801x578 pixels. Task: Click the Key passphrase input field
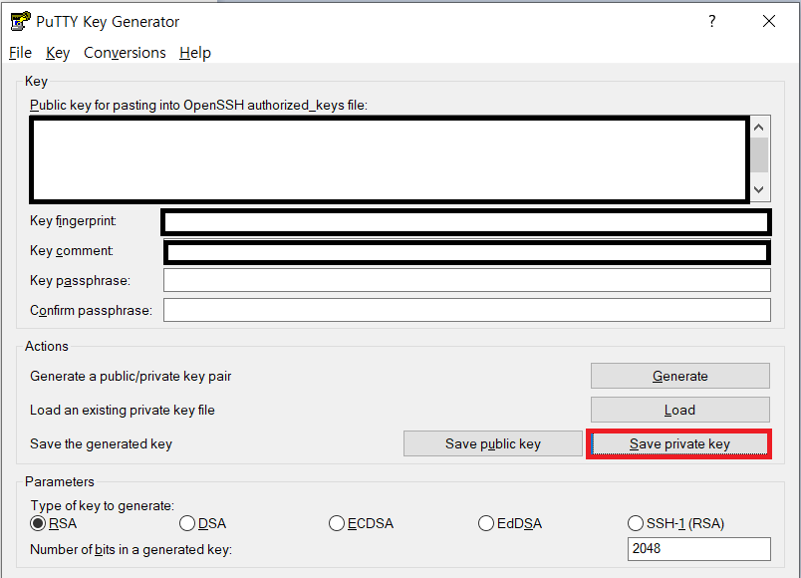click(467, 280)
